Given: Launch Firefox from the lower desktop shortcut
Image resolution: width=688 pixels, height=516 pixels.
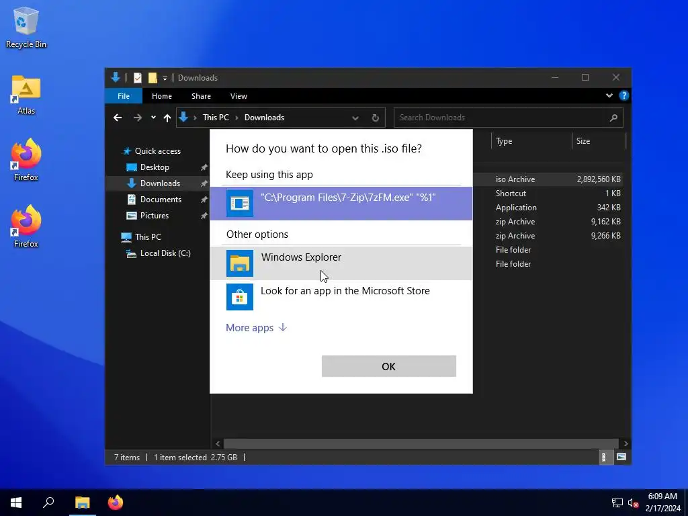Looking at the screenshot, I should click(x=26, y=226).
